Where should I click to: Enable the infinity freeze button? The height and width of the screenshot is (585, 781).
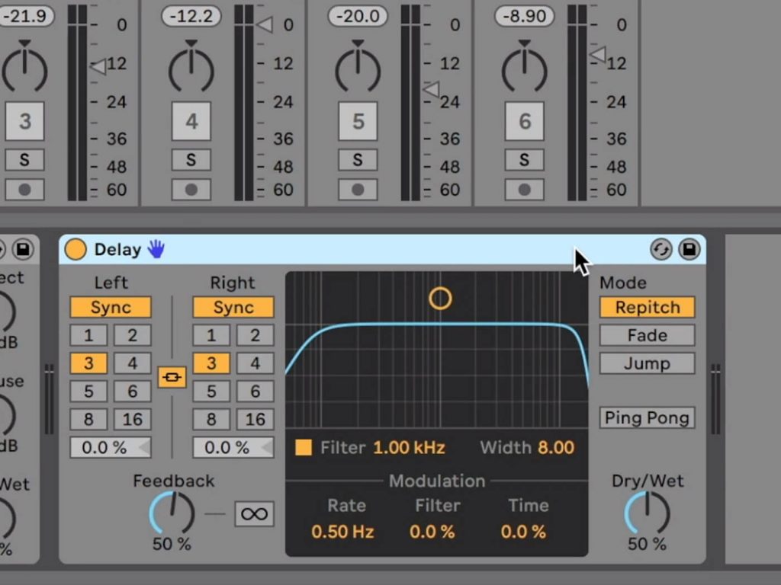click(x=254, y=513)
